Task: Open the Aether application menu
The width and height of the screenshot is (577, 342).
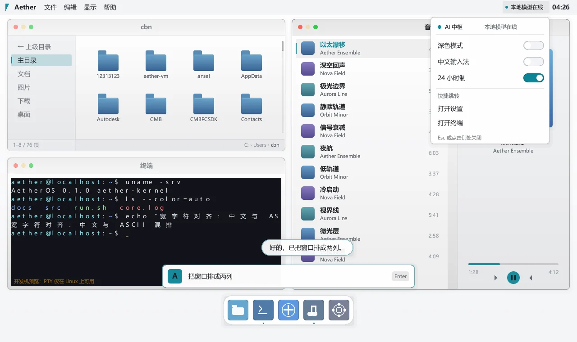Action: (x=26, y=7)
